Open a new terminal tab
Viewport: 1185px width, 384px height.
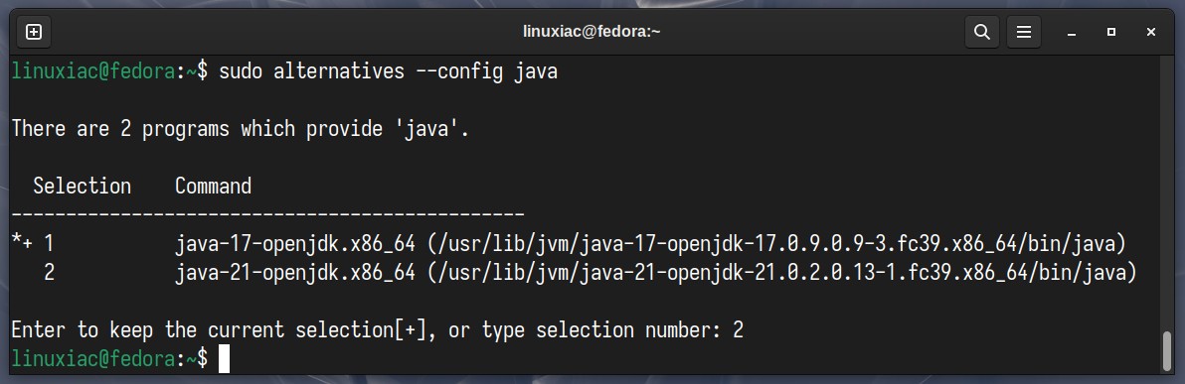(33, 32)
